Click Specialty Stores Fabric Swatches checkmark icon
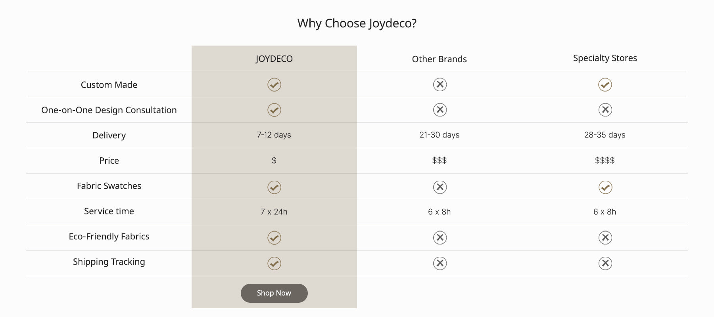The image size is (714, 317). click(x=605, y=187)
